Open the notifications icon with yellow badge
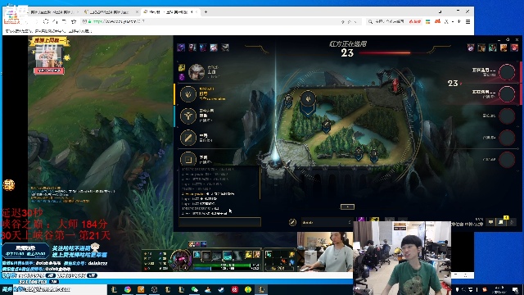This screenshot has height=295, width=524. coord(501,222)
